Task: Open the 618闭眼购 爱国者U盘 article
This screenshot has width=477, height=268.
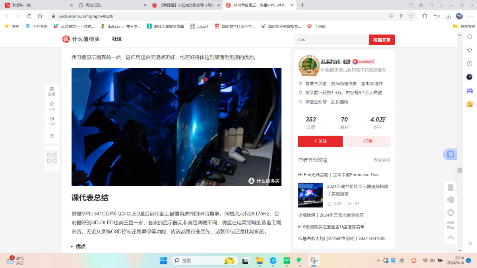Action: (x=331, y=227)
